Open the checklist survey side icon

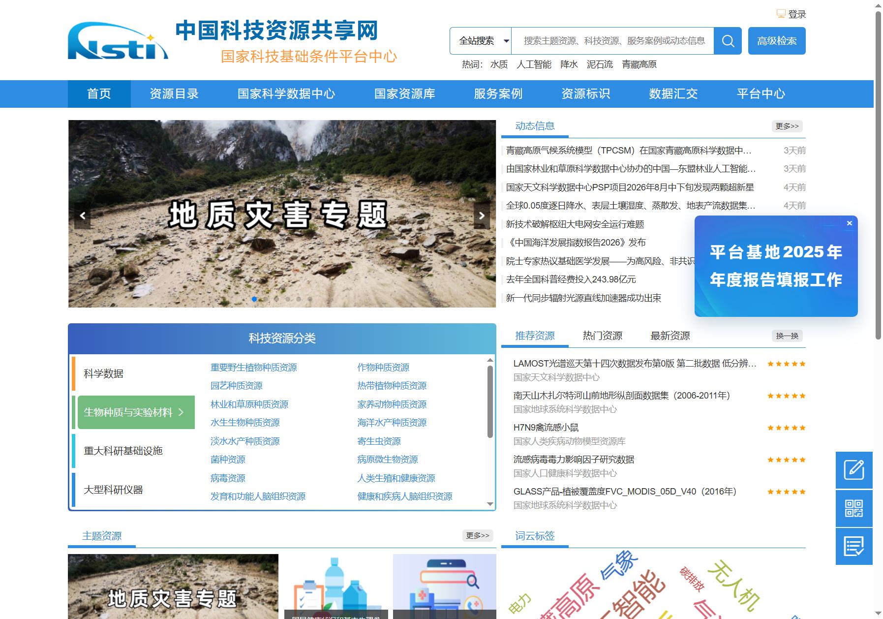pyautogui.click(x=854, y=546)
